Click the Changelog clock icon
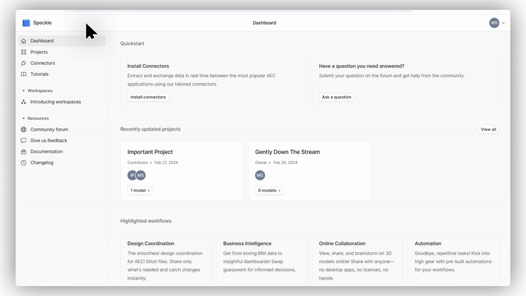The width and height of the screenshot is (526, 296). [24, 162]
